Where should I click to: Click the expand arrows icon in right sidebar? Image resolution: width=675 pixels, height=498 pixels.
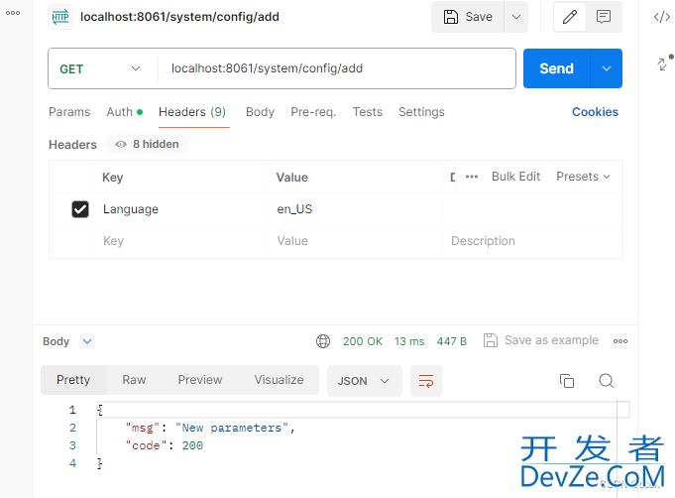(663, 63)
